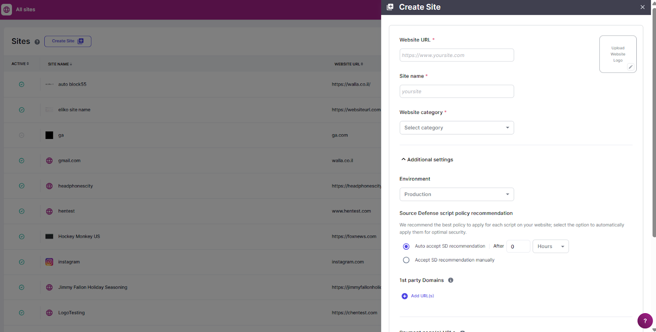Click the Create Site button
Image resolution: width=656 pixels, height=332 pixels.
click(68, 41)
